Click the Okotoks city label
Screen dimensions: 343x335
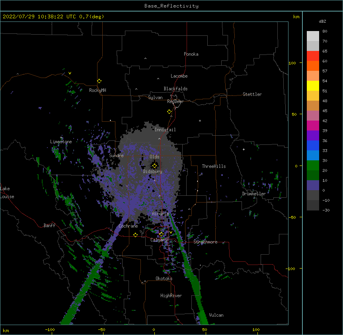[x=164, y=279]
